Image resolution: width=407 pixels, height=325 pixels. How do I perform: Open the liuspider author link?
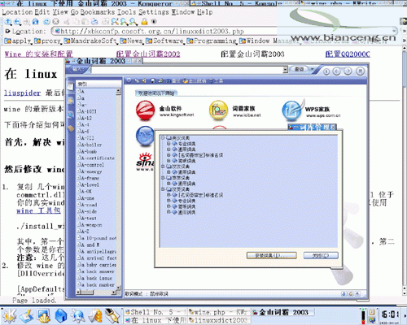[x=23, y=93]
